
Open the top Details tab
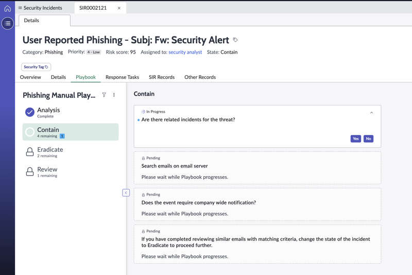pyautogui.click(x=44, y=21)
